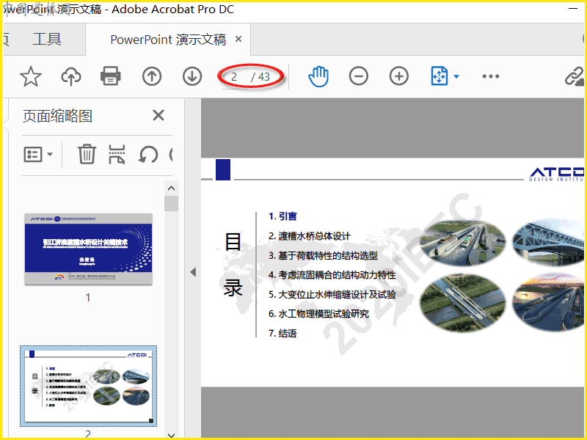
Task: Select page 2 thumbnail
Action: 88,386
